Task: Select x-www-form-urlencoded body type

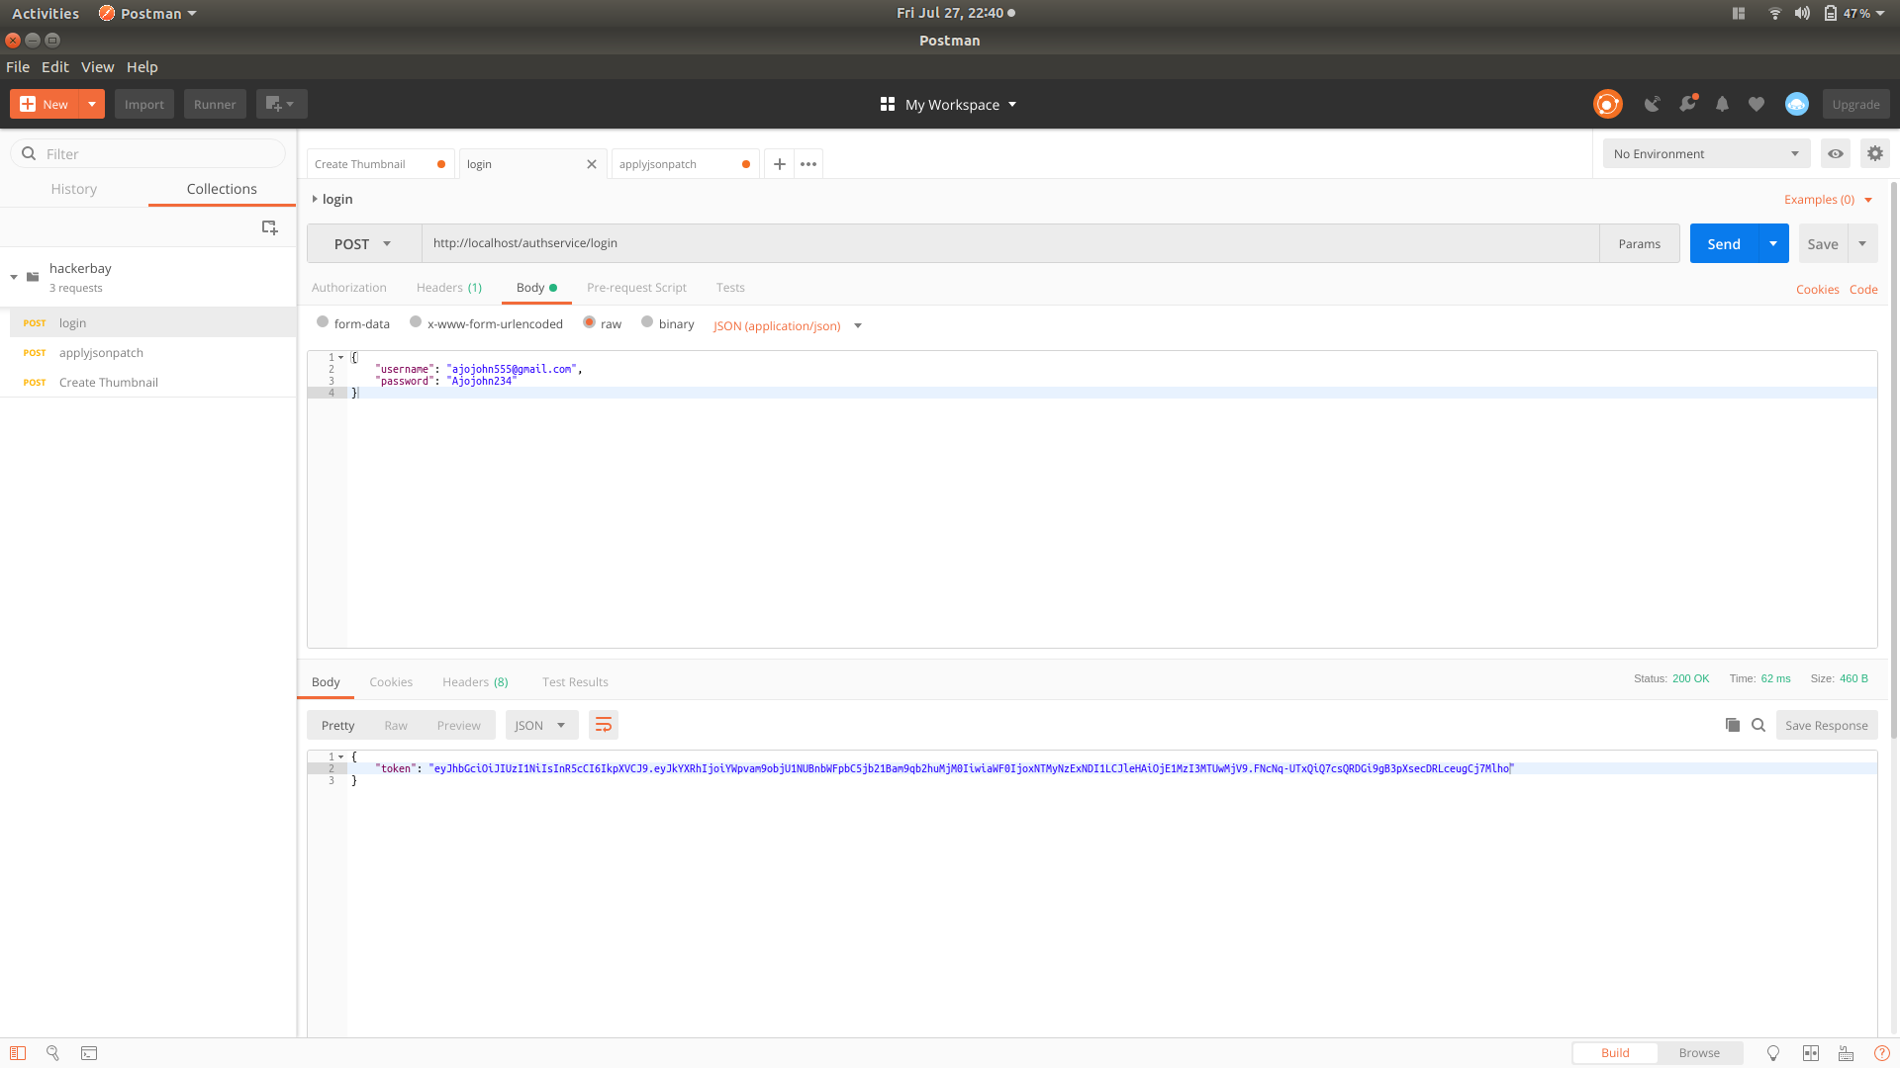Action: click(416, 322)
